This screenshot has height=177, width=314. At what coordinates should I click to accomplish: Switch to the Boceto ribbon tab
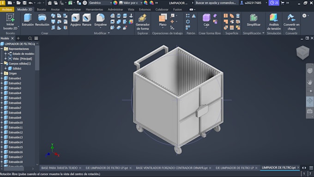pos(41,9)
